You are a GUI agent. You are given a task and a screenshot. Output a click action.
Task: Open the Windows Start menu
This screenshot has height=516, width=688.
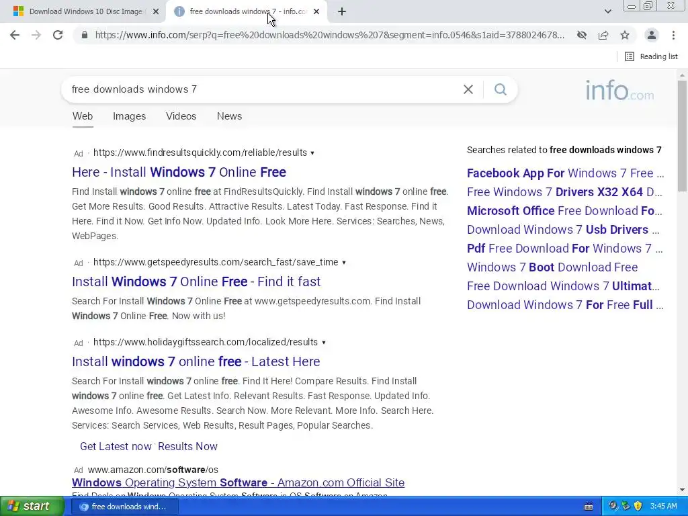click(x=32, y=507)
